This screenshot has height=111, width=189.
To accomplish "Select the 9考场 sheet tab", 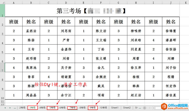I will point(93,108).
